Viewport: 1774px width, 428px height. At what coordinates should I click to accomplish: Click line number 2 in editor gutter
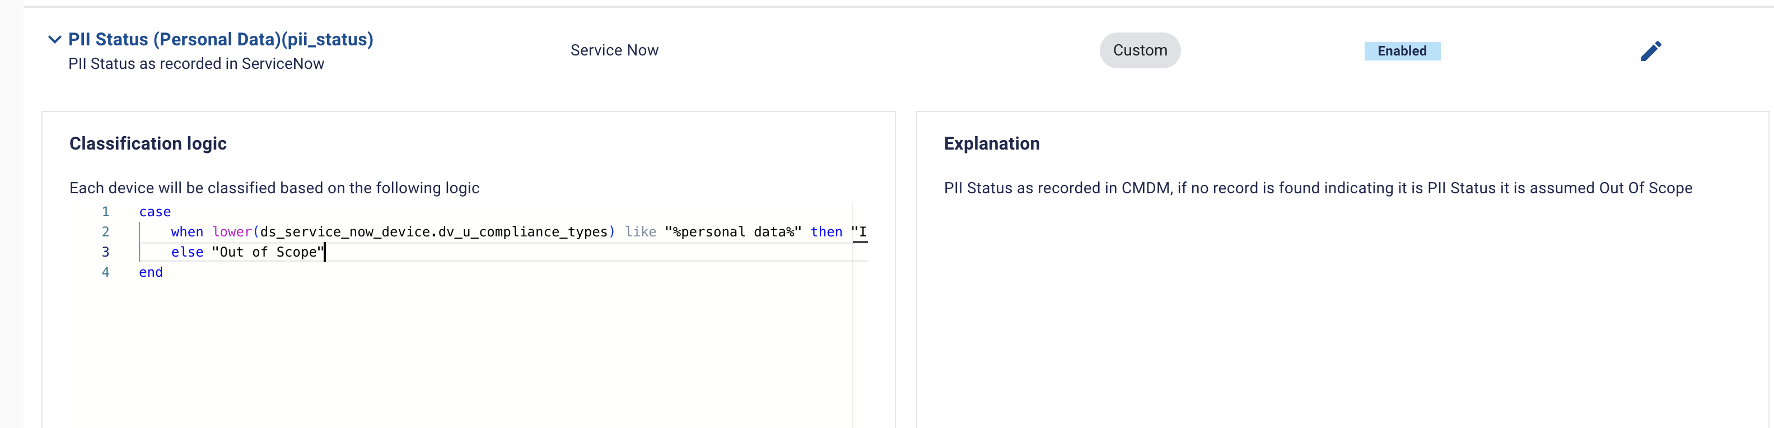coord(105,231)
